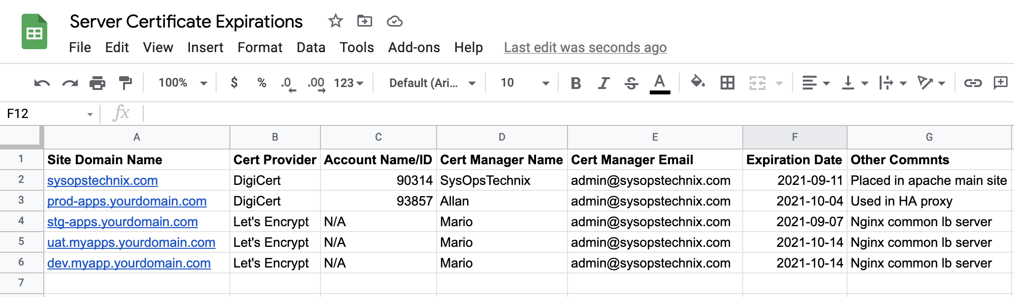The height and width of the screenshot is (297, 1014).
Task: Select column F header
Action: click(795, 137)
